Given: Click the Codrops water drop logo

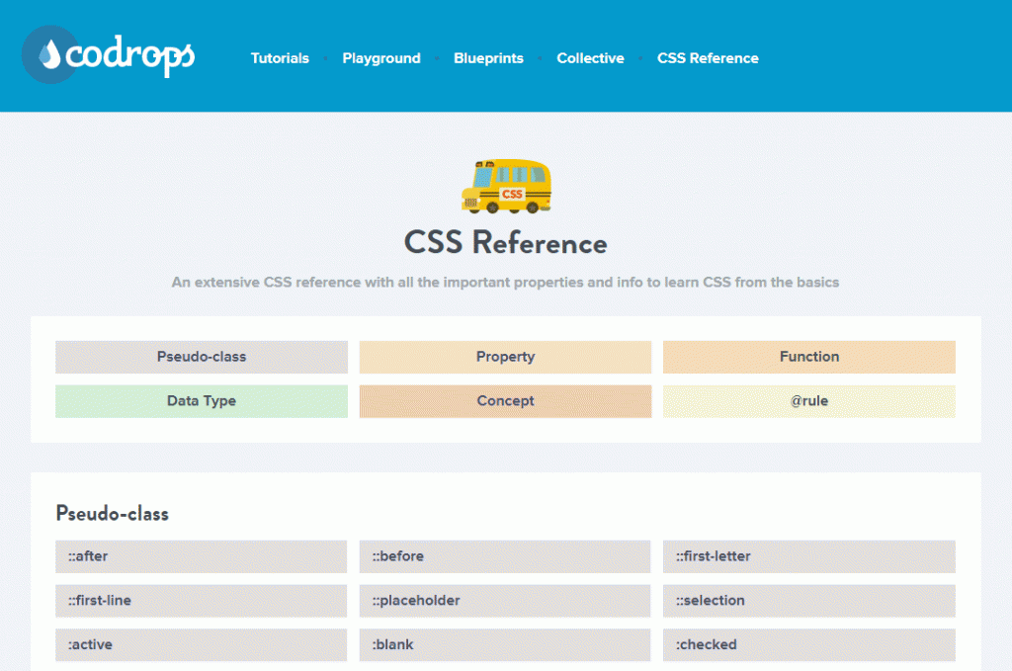Looking at the screenshot, I should click(x=49, y=55).
